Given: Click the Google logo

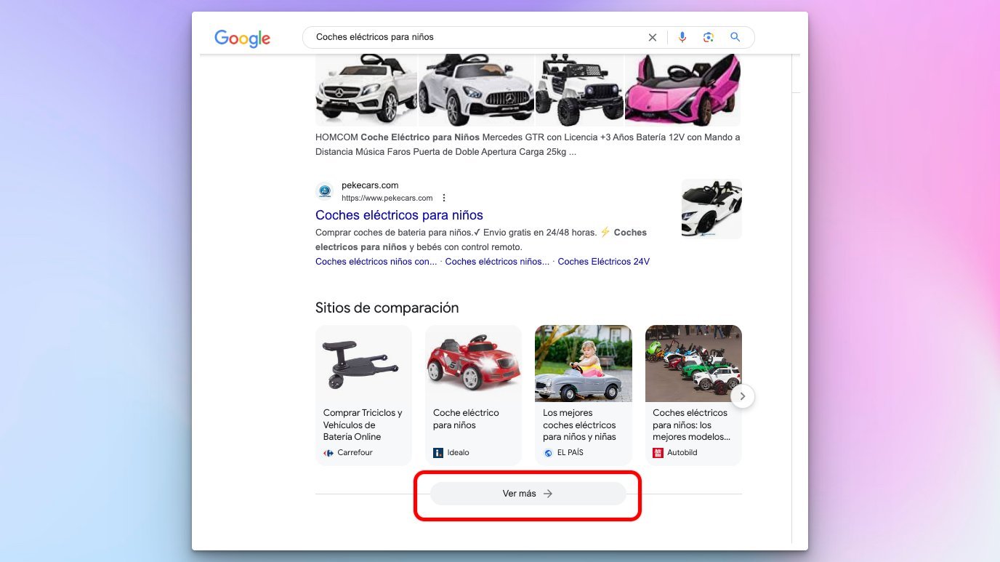Looking at the screenshot, I should [242, 39].
